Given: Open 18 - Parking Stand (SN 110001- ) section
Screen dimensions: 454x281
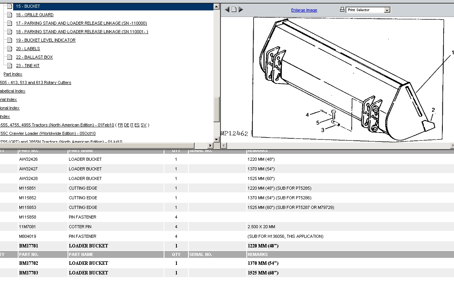Looking at the screenshot, I should coord(82,32).
